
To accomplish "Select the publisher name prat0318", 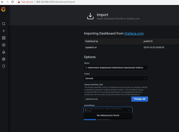I will point(148,41).
